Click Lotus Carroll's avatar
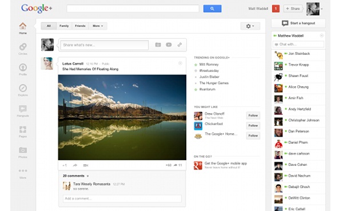The image size is (343, 211). [47, 63]
